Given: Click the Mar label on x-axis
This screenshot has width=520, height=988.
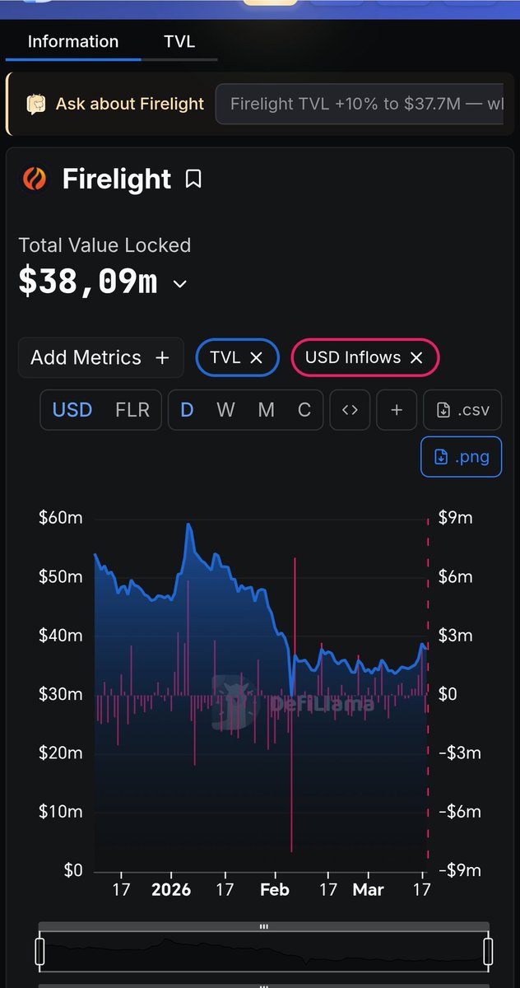Looking at the screenshot, I should coord(368,890).
